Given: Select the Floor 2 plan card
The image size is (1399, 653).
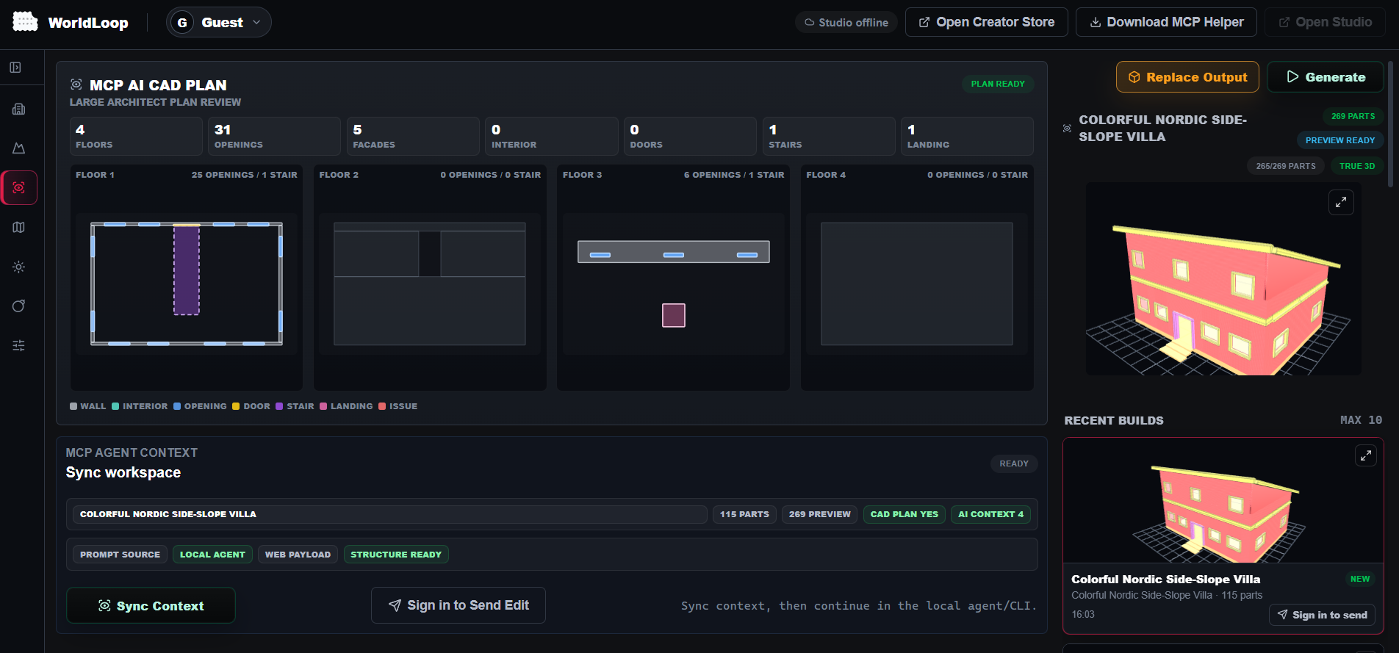Looking at the screenshot, I should 430,278.
